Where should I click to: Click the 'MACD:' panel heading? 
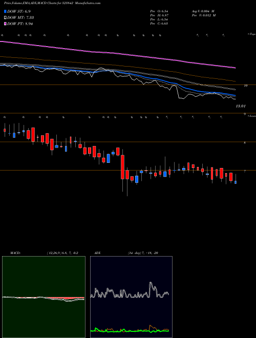(15, 253)
